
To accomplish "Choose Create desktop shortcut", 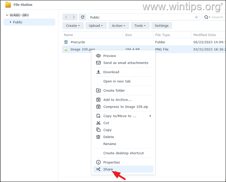I will [123, 153].
